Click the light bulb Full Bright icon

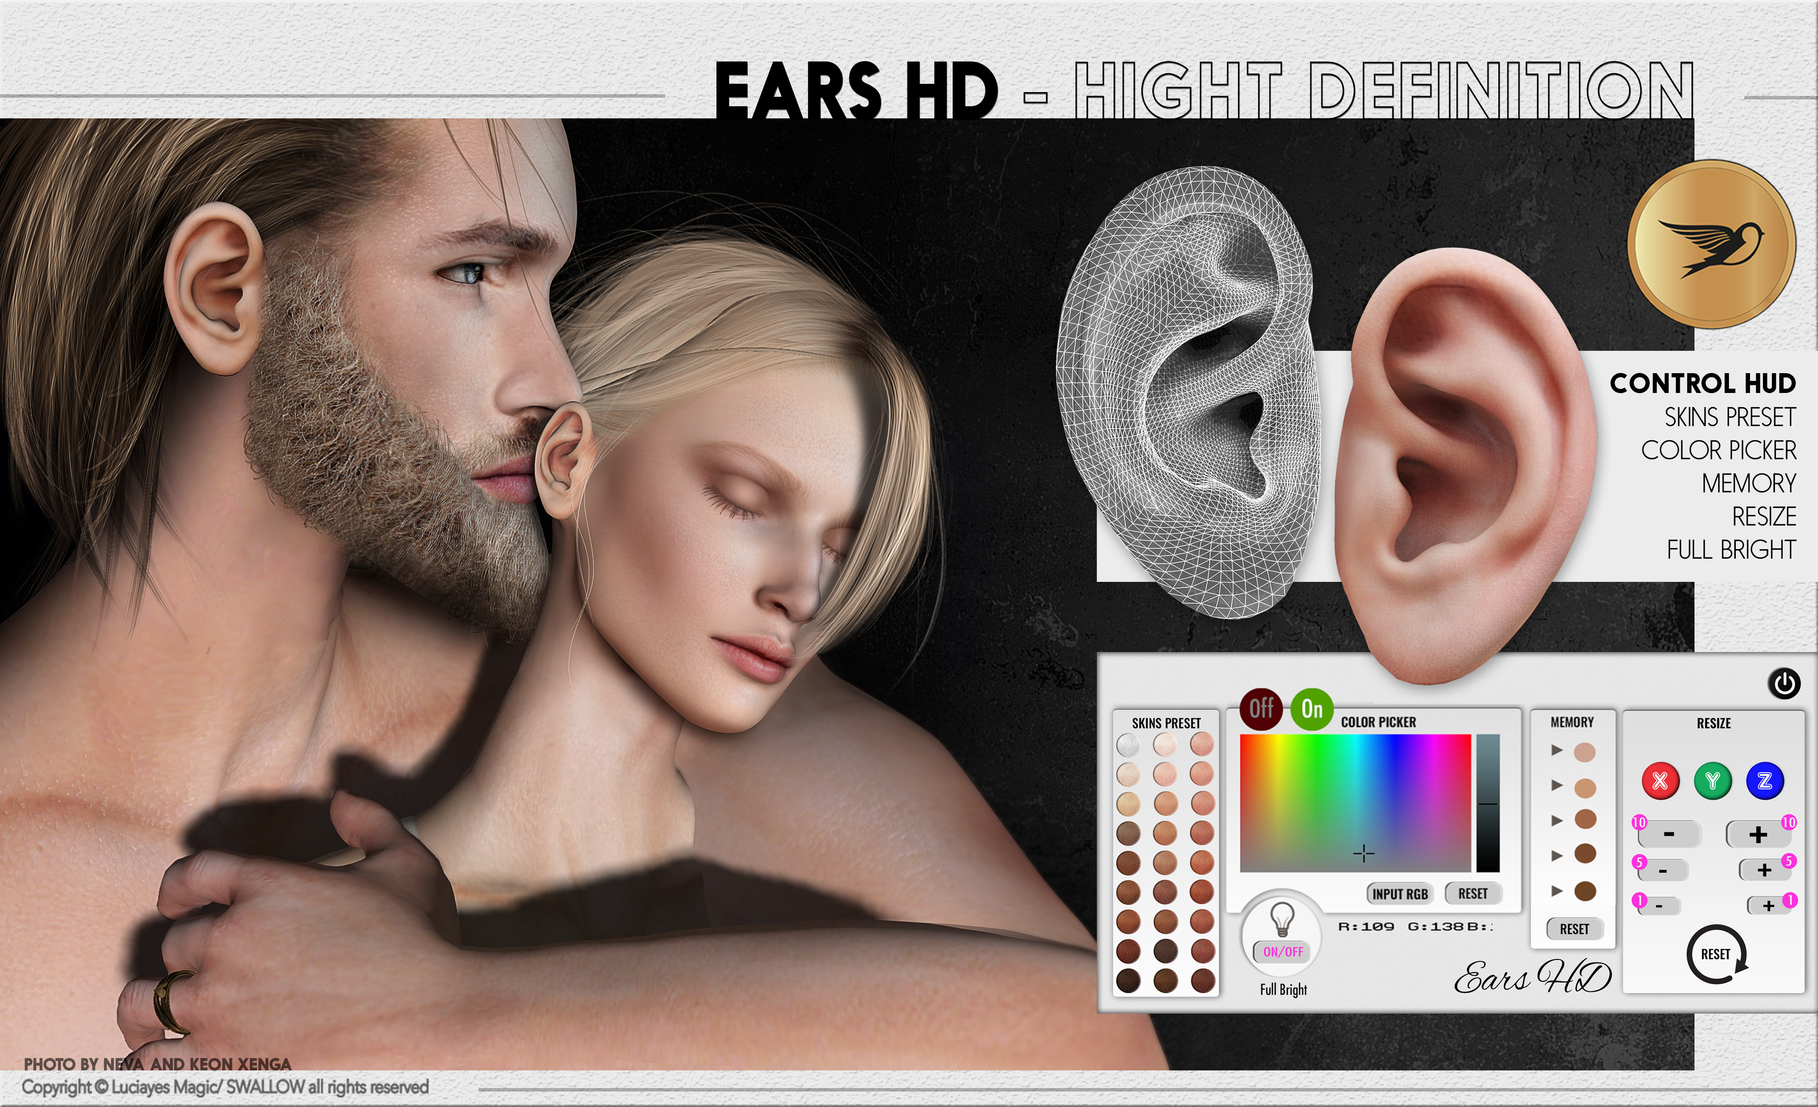click(x=1282, y=919)
